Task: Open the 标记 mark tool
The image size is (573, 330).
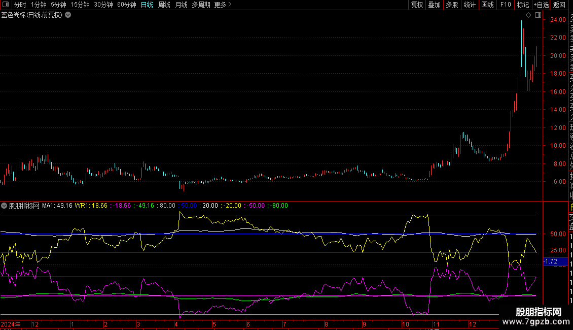Action: click(522, 5)
